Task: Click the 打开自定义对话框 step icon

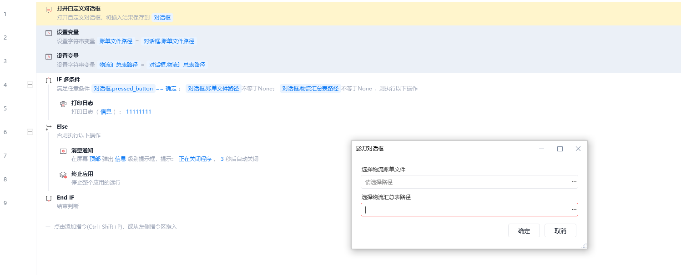Action: point(49,9)
